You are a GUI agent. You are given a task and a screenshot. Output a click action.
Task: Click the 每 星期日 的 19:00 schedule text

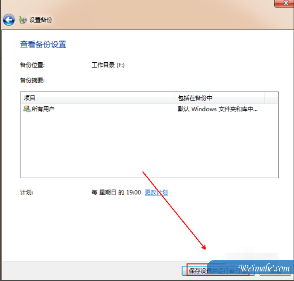coord(116,192)
